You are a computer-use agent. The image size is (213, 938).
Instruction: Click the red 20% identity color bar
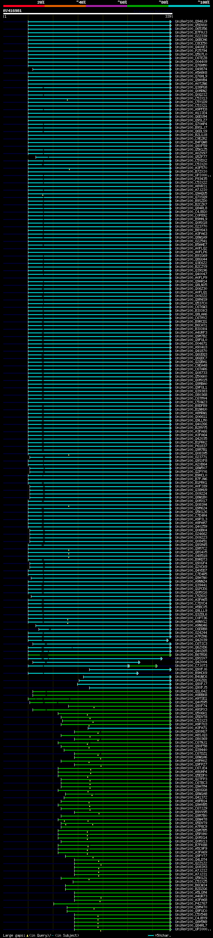coord(24,6)
